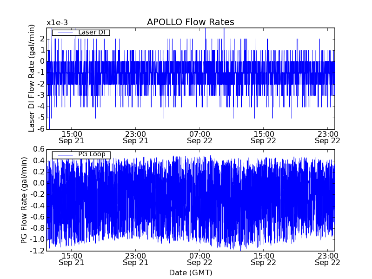Click the -3 tick on Laser DI axis
This screenshot has width=372, height=279.
click(x=41, y=95)
